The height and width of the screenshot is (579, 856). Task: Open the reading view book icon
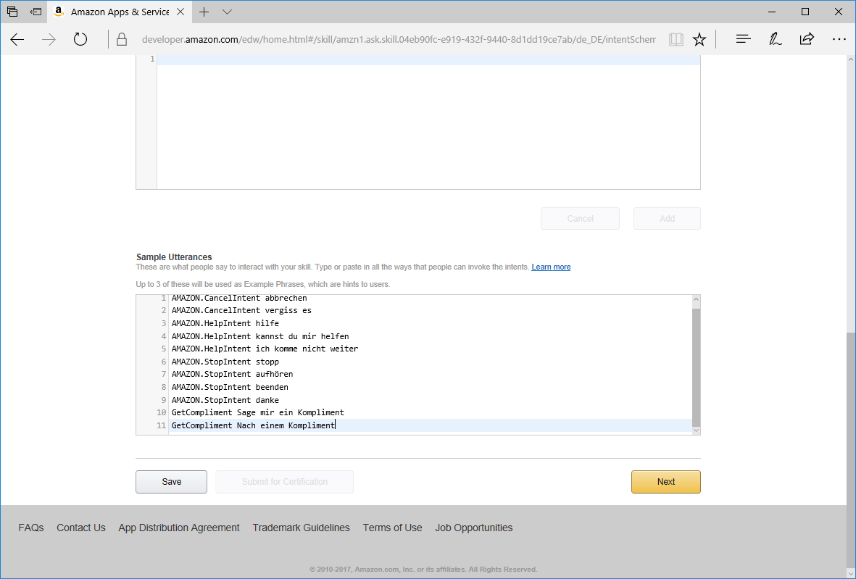676,40
